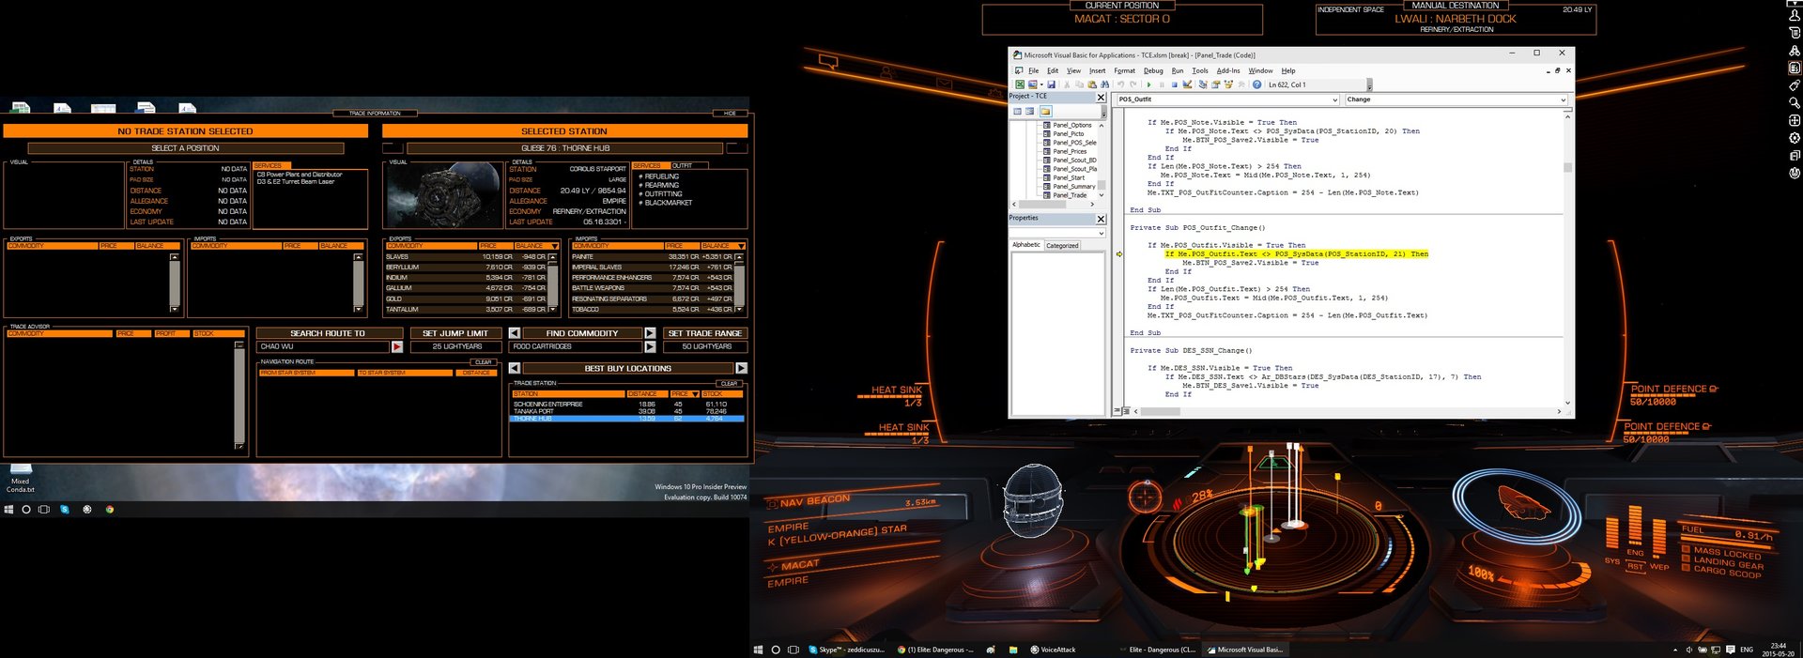1803x658 pixels.
Task: Open Chrome Elite: Dangerous taskbar item
Action: (935, 650)
